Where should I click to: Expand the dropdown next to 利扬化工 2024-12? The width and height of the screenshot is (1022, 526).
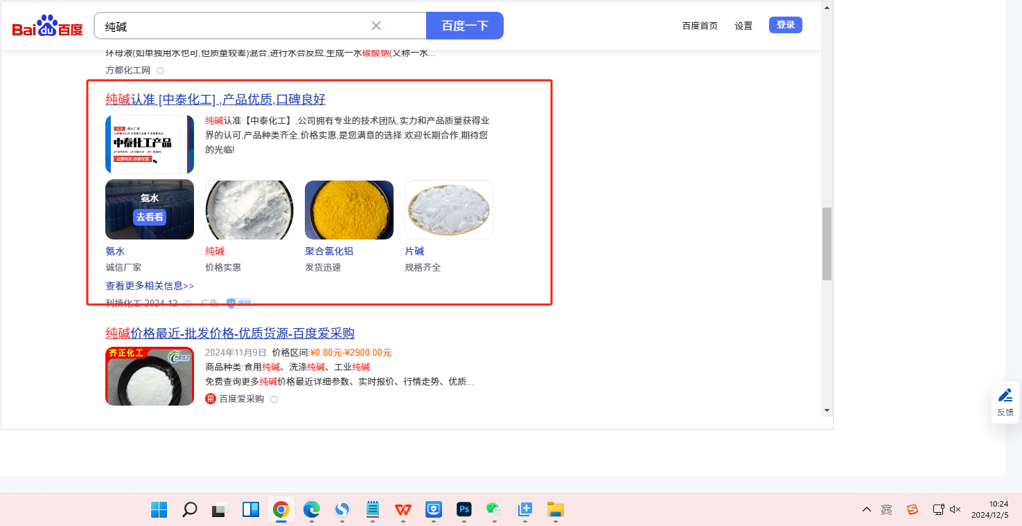[188, 304]
